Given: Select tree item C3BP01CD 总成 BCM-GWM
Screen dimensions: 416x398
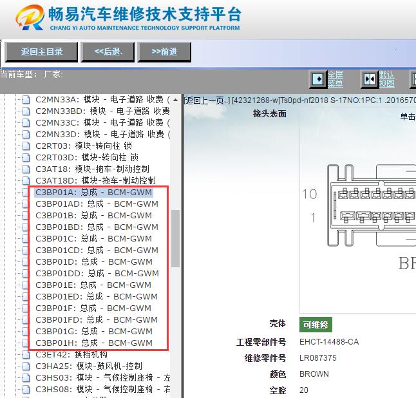Looking at the screenshot, I should pos(97,251).
